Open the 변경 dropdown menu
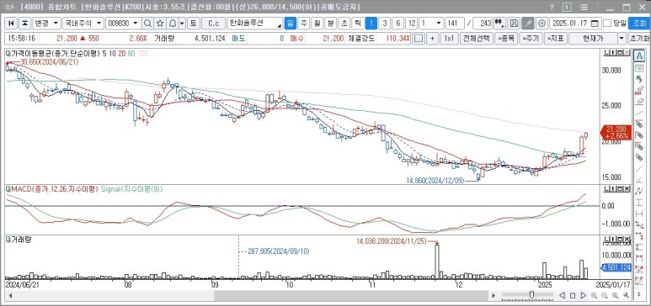Viewport: 651px width, 306px height. pos(47,24)
